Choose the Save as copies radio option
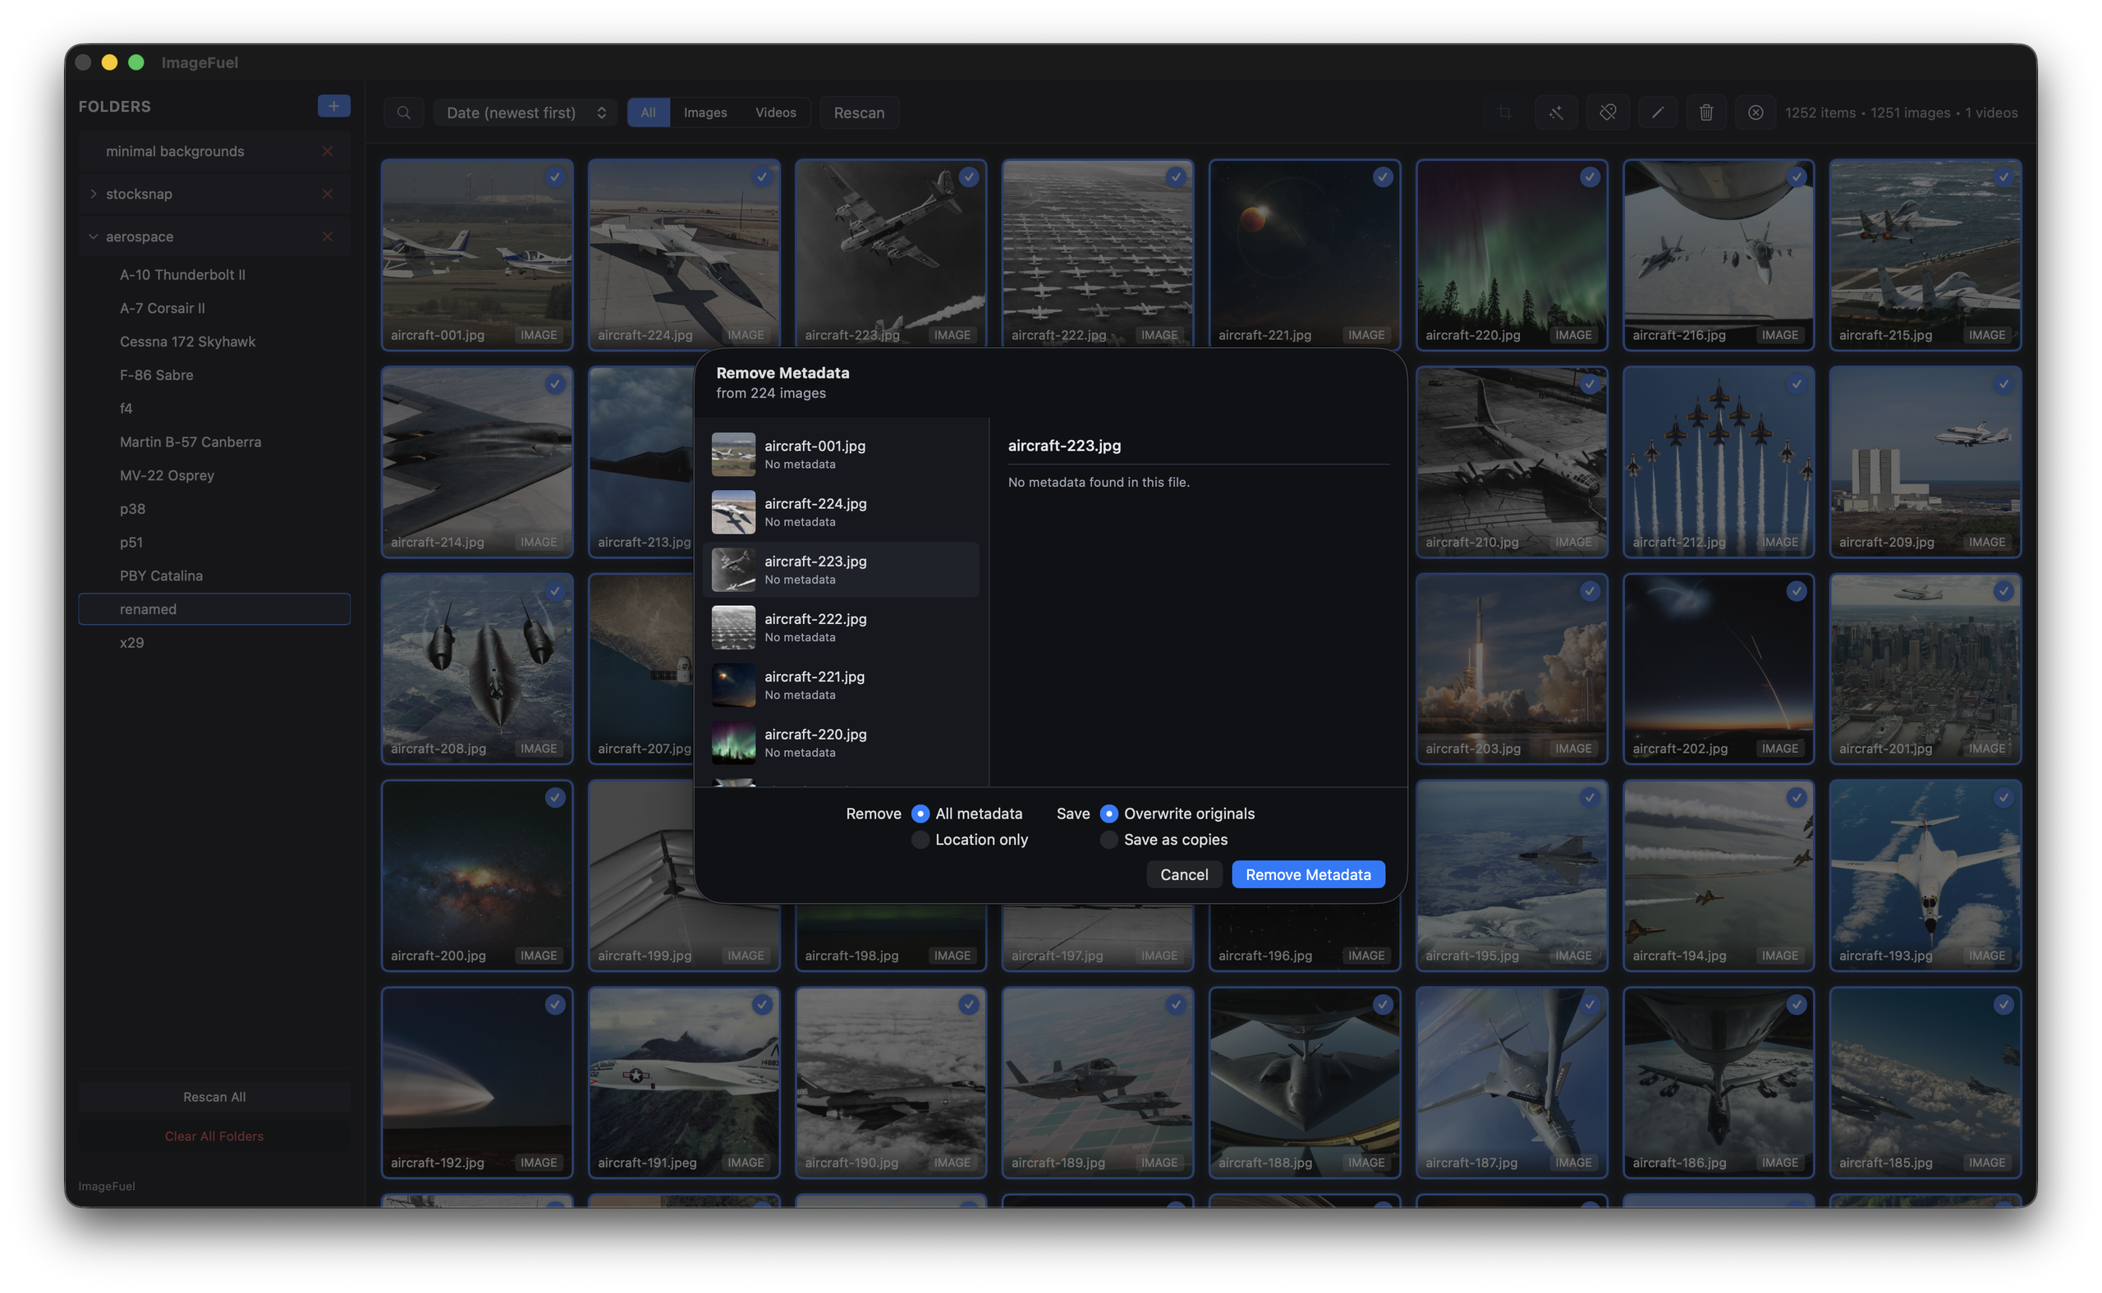This screenshot has height=1293, width=2102. coord(1108,840)
